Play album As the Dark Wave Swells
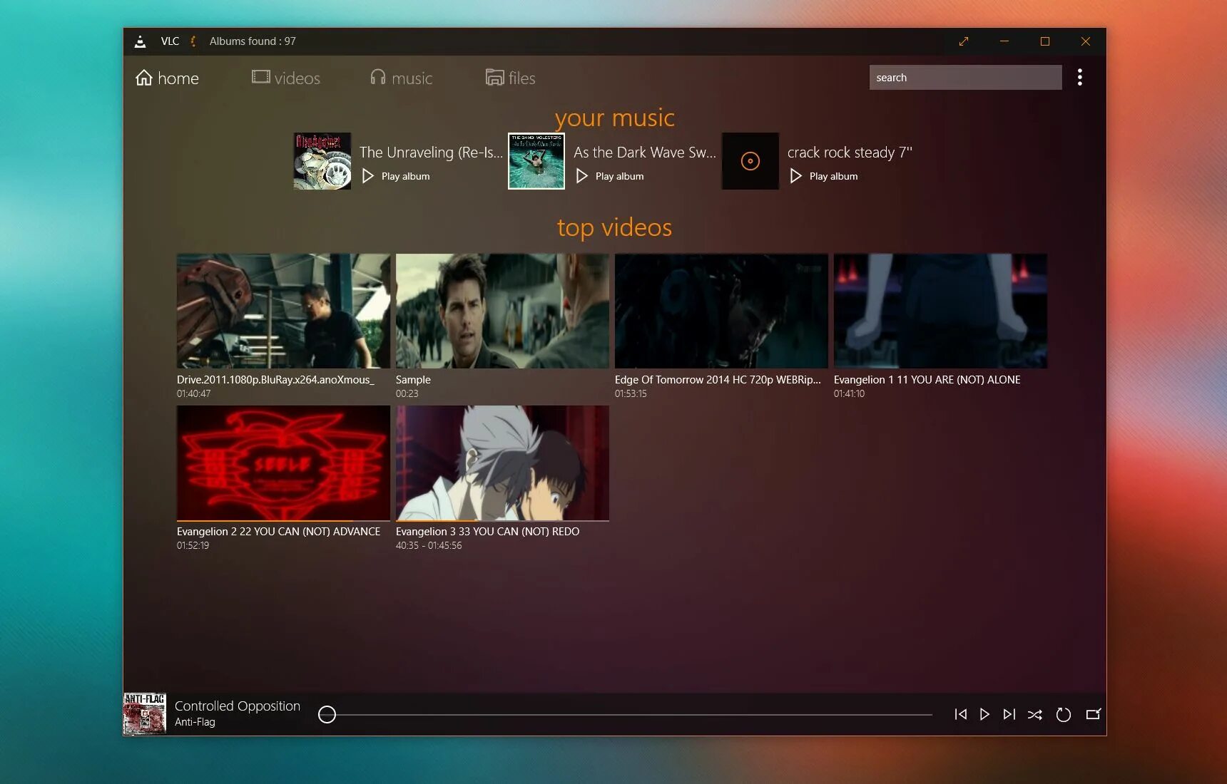The height and width of the screenshot is (784, 1227). point(610,176)
